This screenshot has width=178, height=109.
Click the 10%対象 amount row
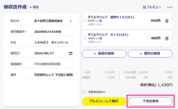148,72
